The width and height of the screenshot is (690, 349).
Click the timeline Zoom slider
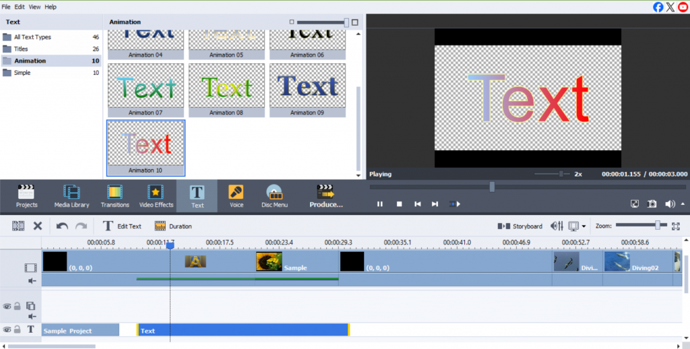click(657, 226)
